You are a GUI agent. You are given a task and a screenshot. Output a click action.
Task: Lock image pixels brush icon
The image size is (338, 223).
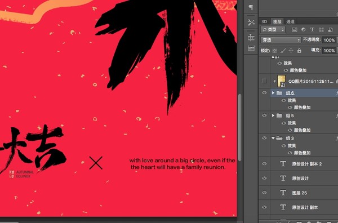pos(283,51)
